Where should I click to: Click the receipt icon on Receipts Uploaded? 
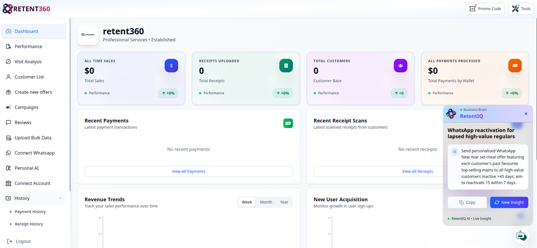coord(286,66)
